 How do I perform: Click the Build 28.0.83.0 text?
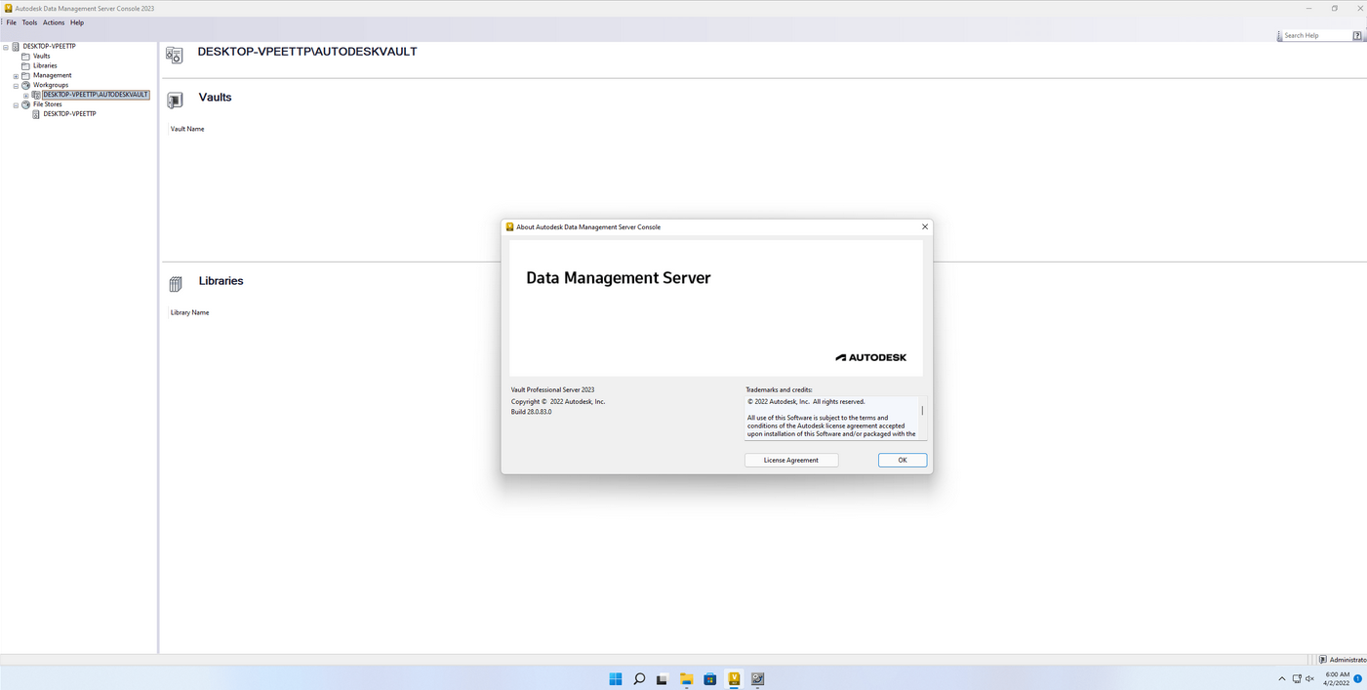[532, 412]
